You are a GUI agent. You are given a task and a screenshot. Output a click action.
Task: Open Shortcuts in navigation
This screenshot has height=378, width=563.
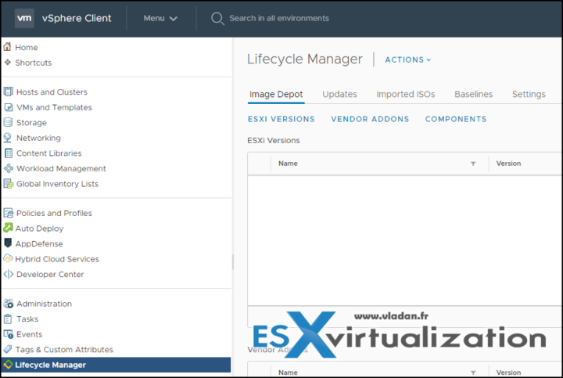(34, 63)
